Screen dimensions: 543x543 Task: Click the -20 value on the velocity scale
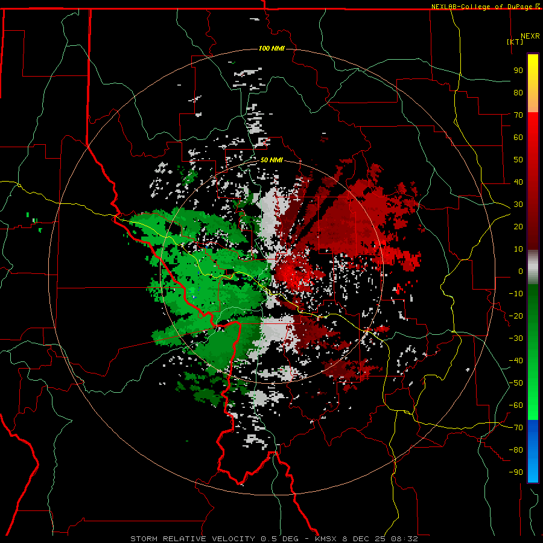[x=516, y=316]
